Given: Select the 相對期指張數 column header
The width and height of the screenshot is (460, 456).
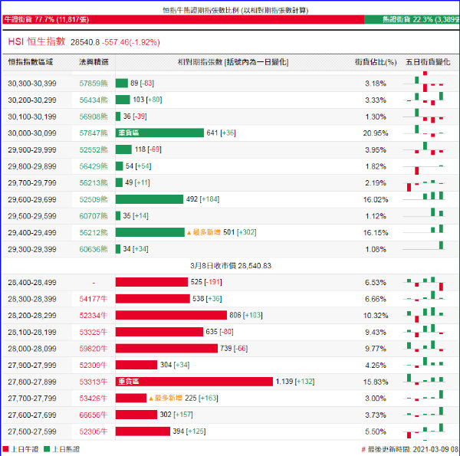Looking at the screenshot, I should 233,62.
